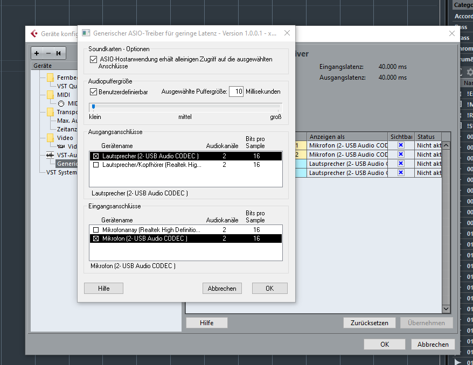Click the VST Audio System waveform icon
The width and height of the screenshot is (473, 365).
pos(50,155)
